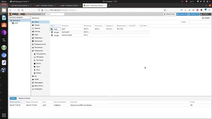This screenshot has width=212, height=119.
Task: Open the task log entry from root@pam
Action: (110, 105)
